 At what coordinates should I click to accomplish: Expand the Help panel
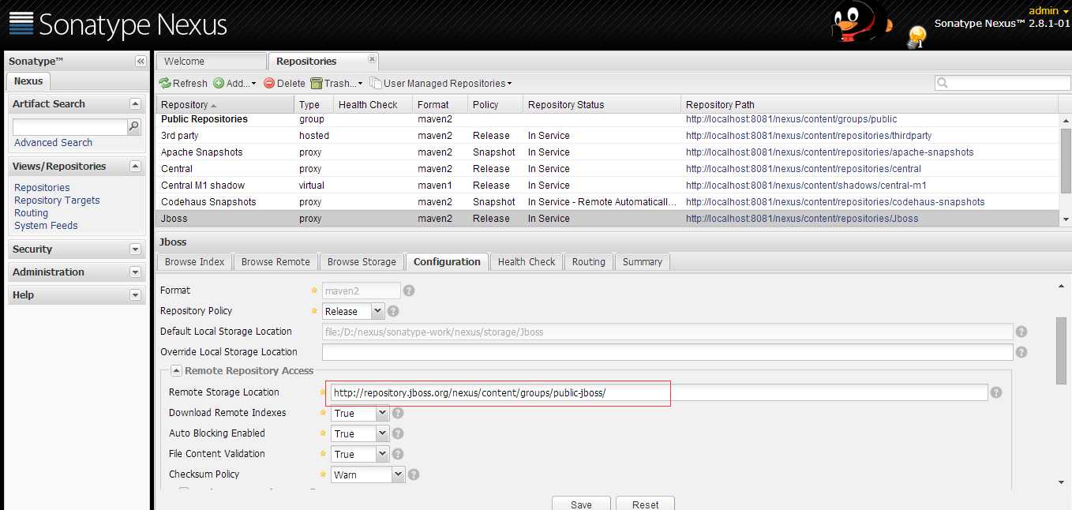135,294
